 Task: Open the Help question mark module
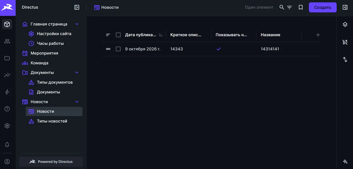pyautogui.click(x=7, y=109)
